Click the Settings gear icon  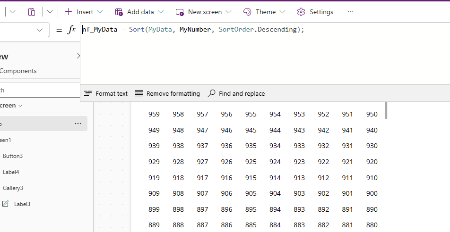point(301,12)
